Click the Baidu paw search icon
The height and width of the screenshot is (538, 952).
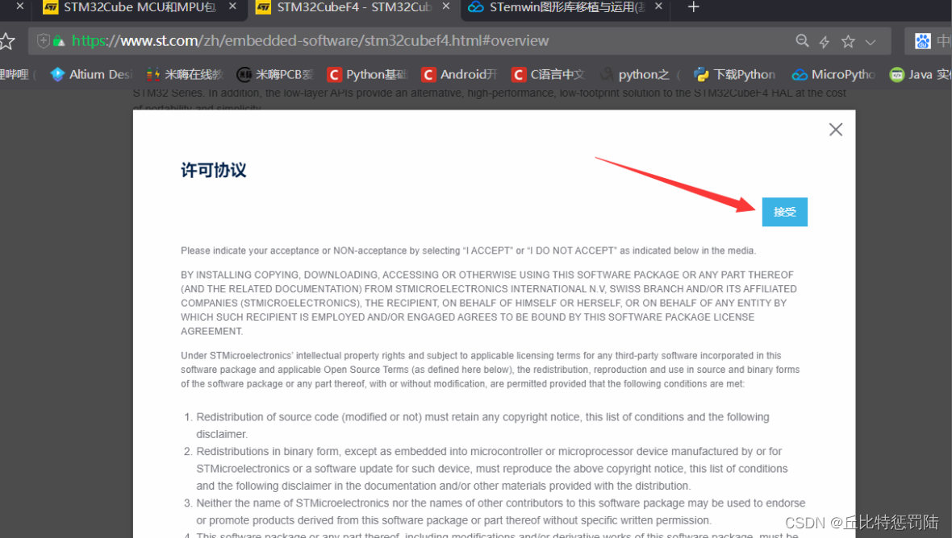pos(923,40)
